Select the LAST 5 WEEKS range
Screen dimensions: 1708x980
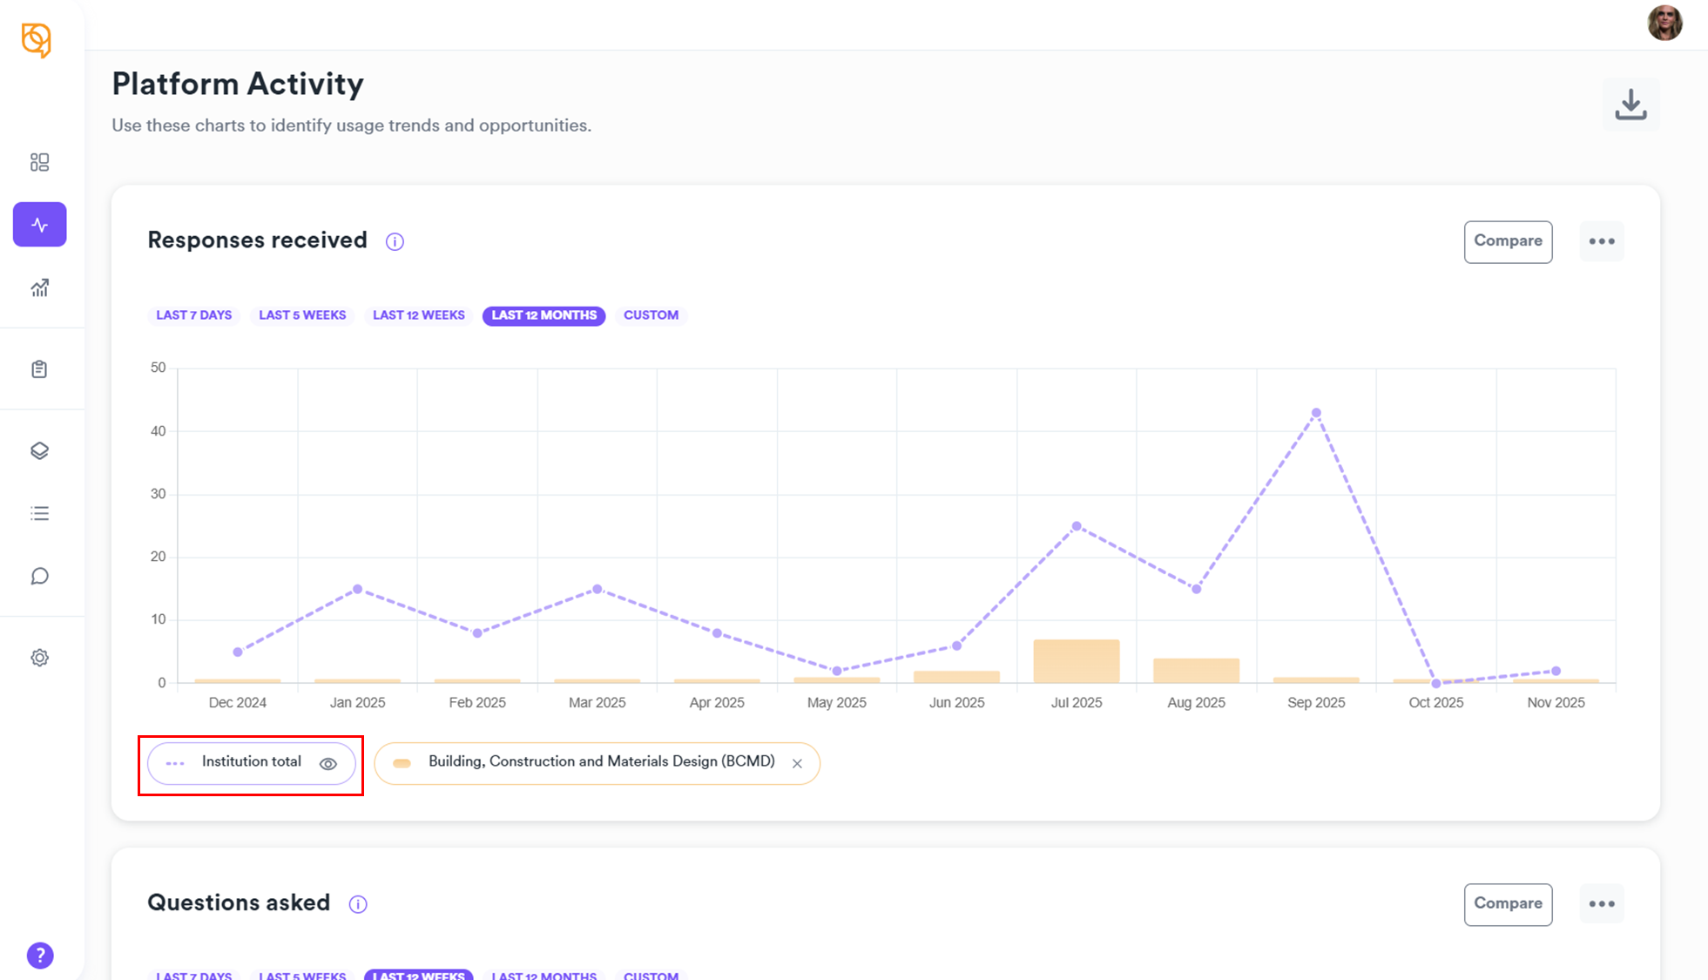[x=302, y=315]
